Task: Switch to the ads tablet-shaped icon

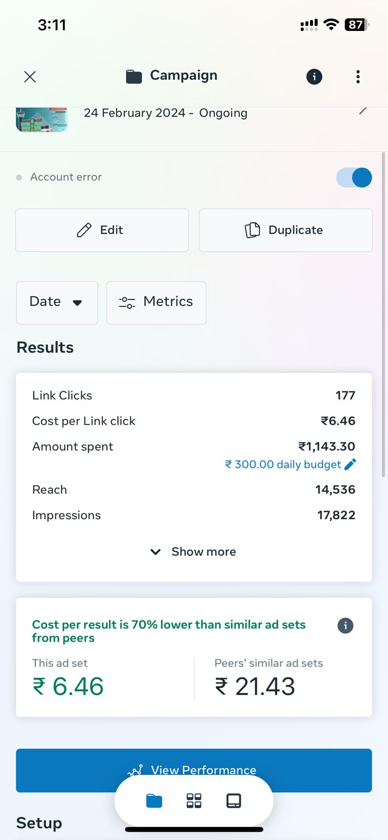Action: click(234, 801)
